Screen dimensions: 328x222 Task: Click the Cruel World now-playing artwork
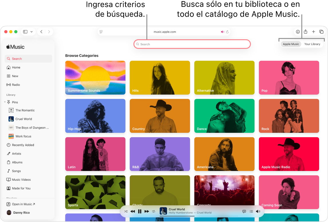click(x=163, y=211)
